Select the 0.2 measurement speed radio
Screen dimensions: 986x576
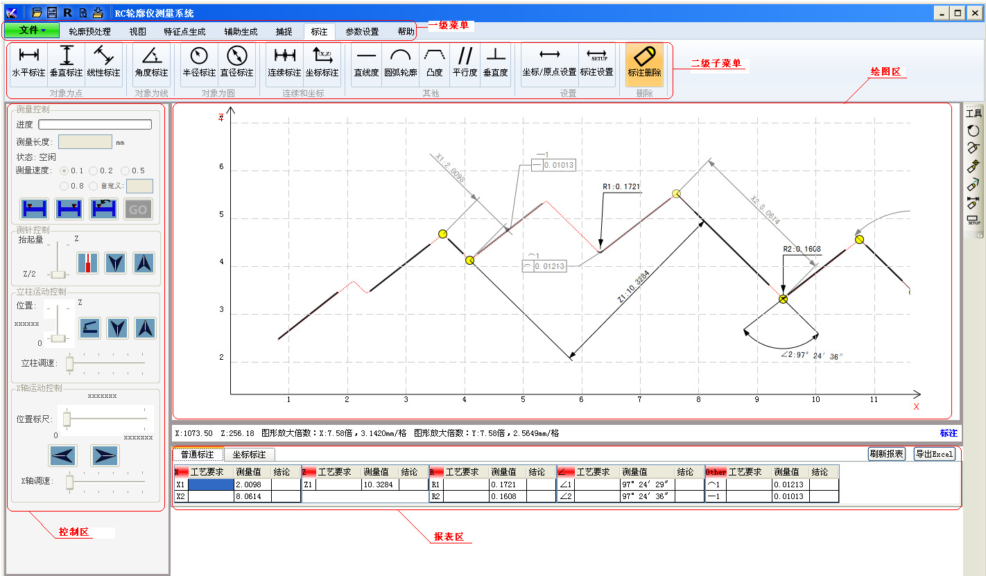click(x=94, y=171)
